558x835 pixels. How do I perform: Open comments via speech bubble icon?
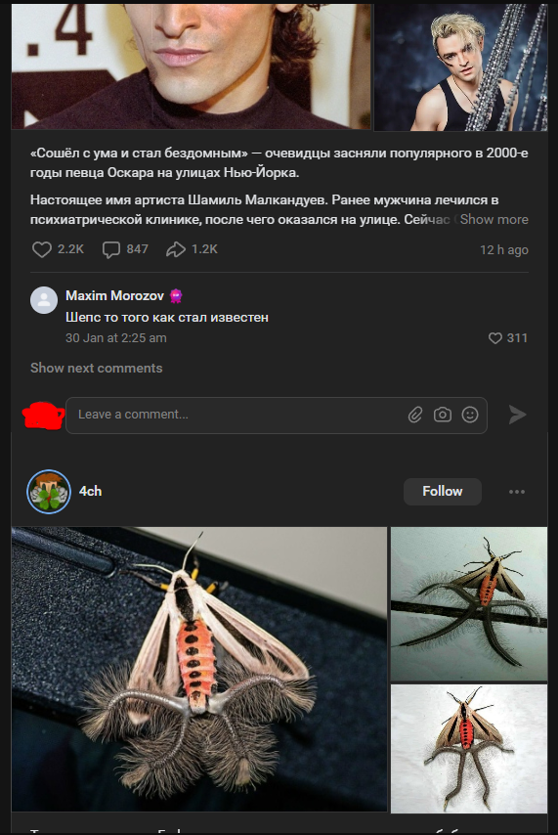(110, 249)
